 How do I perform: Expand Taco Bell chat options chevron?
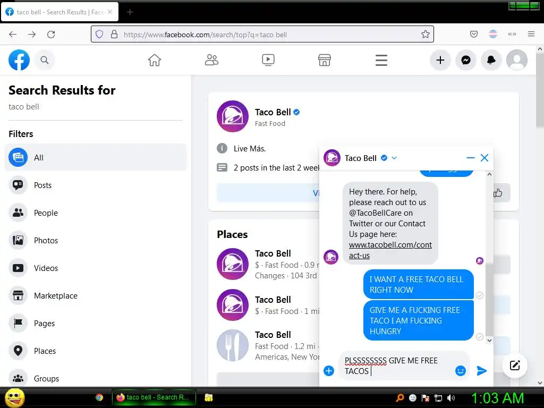coord(394,158)
